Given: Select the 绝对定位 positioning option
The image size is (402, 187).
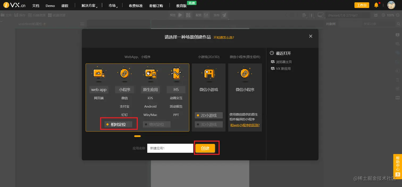Looking at the screenshot, I should 156,124.
